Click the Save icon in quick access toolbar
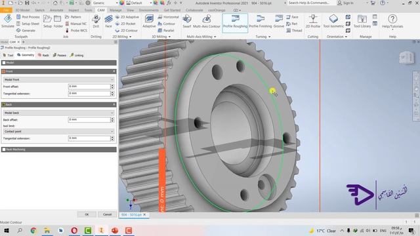Viewport: 420px width, 236px height. click(27, 3)
